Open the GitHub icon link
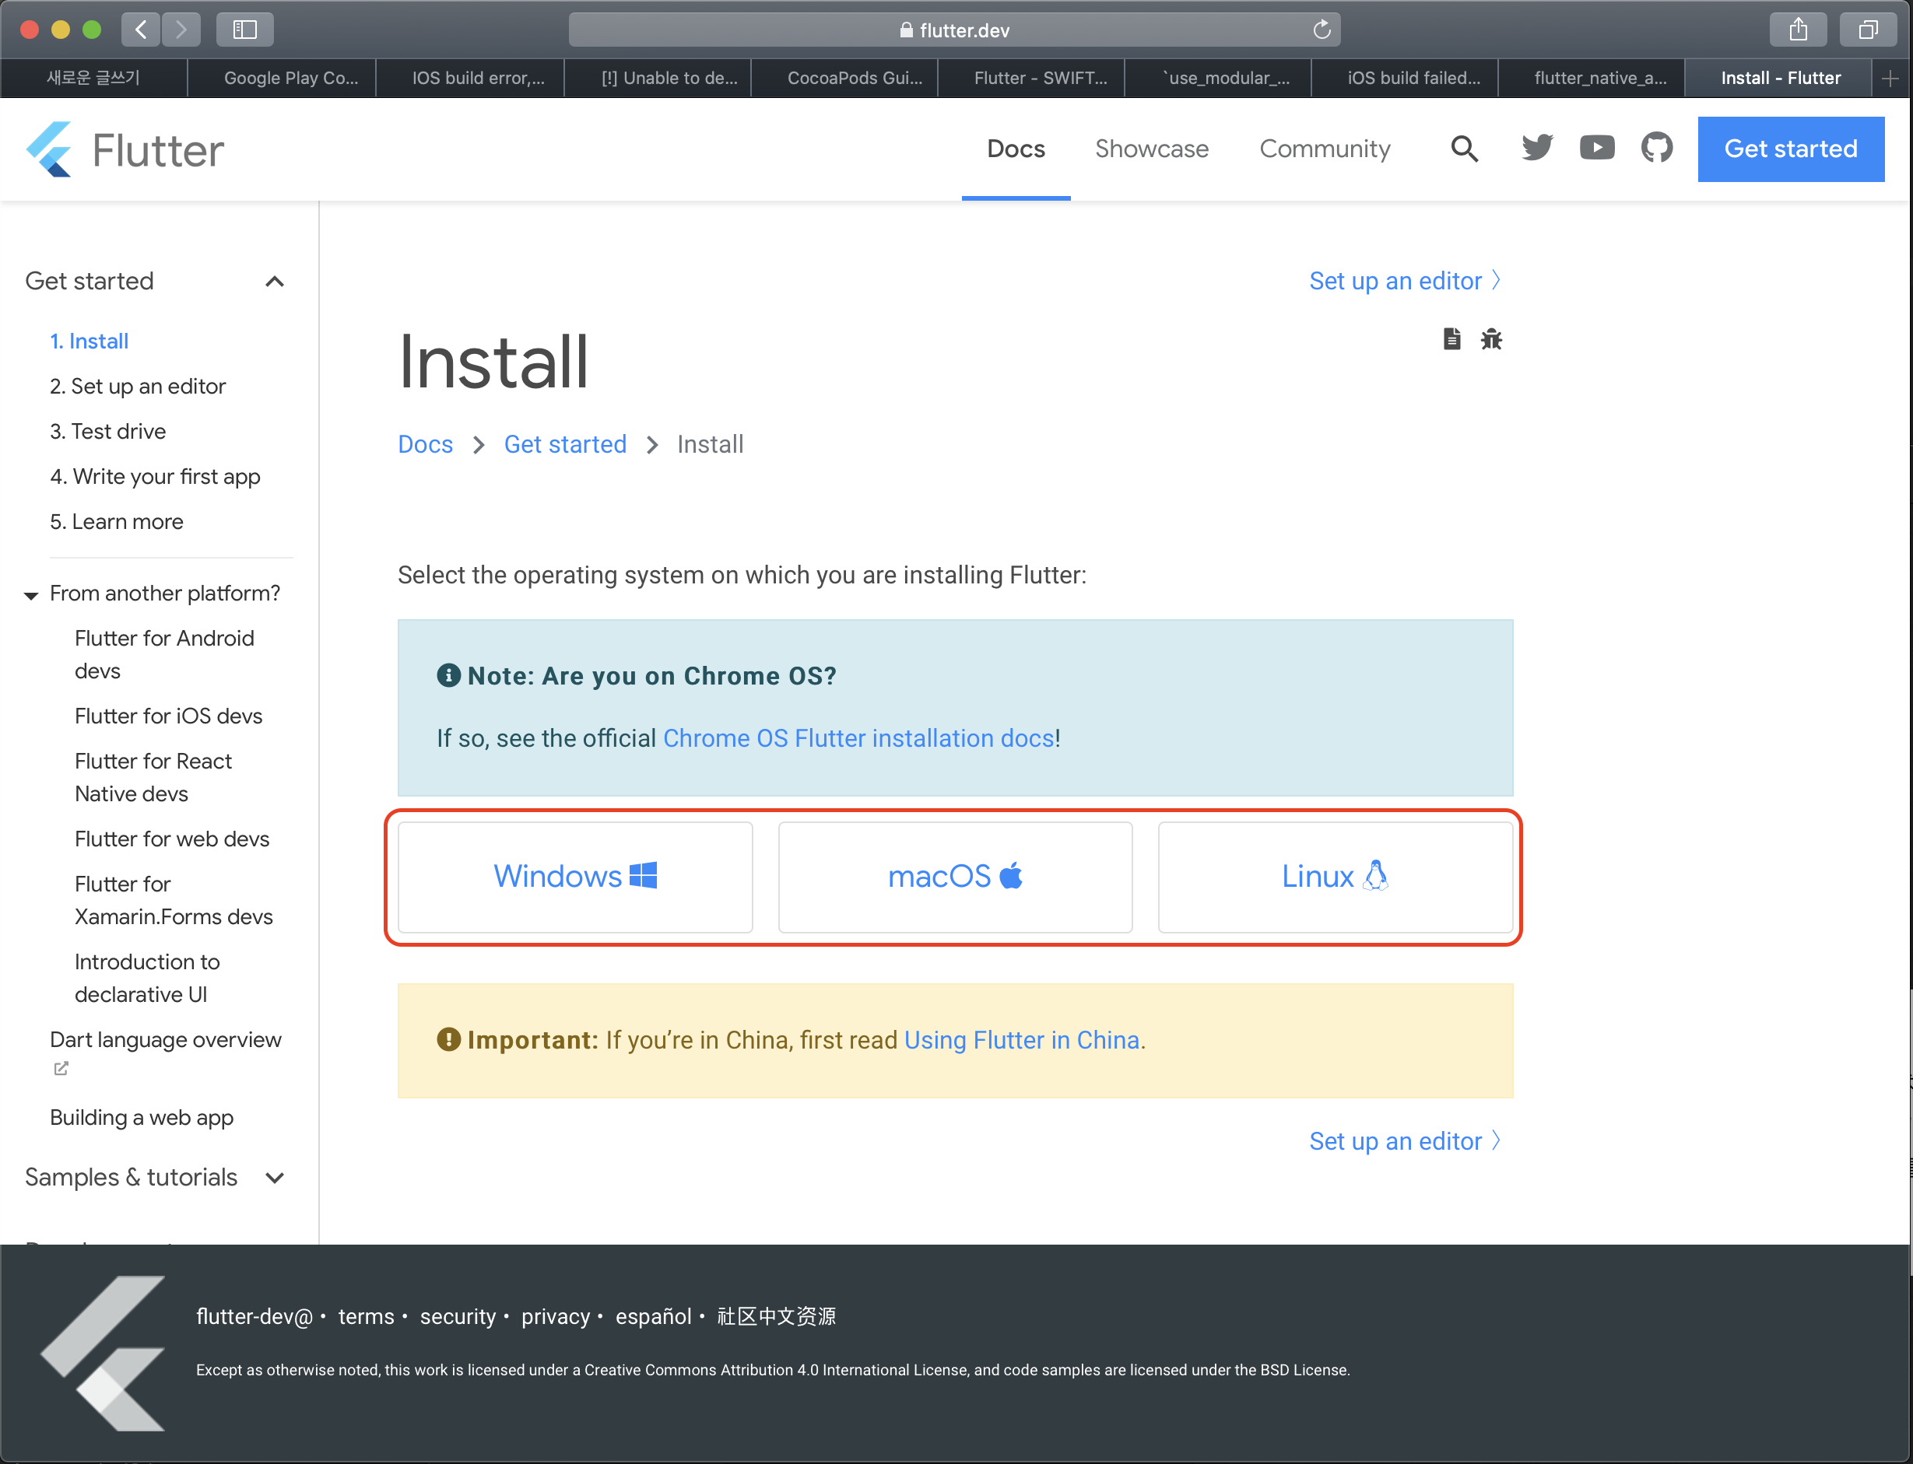This screenshot has height=1464, width=1913. 1656,147
